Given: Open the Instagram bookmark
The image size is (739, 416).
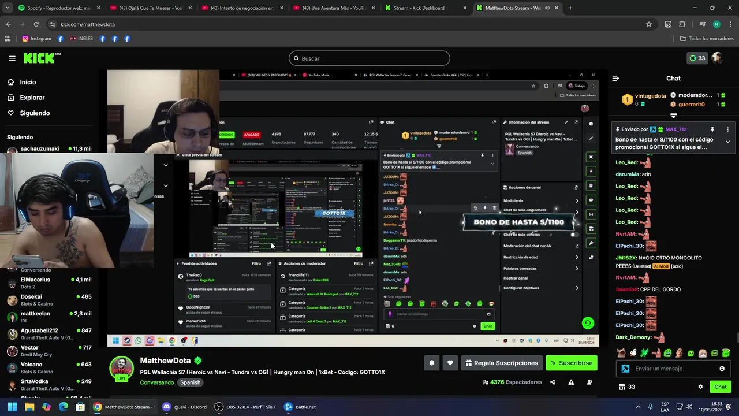Looking at the screenshot, I should click(36, 39).
